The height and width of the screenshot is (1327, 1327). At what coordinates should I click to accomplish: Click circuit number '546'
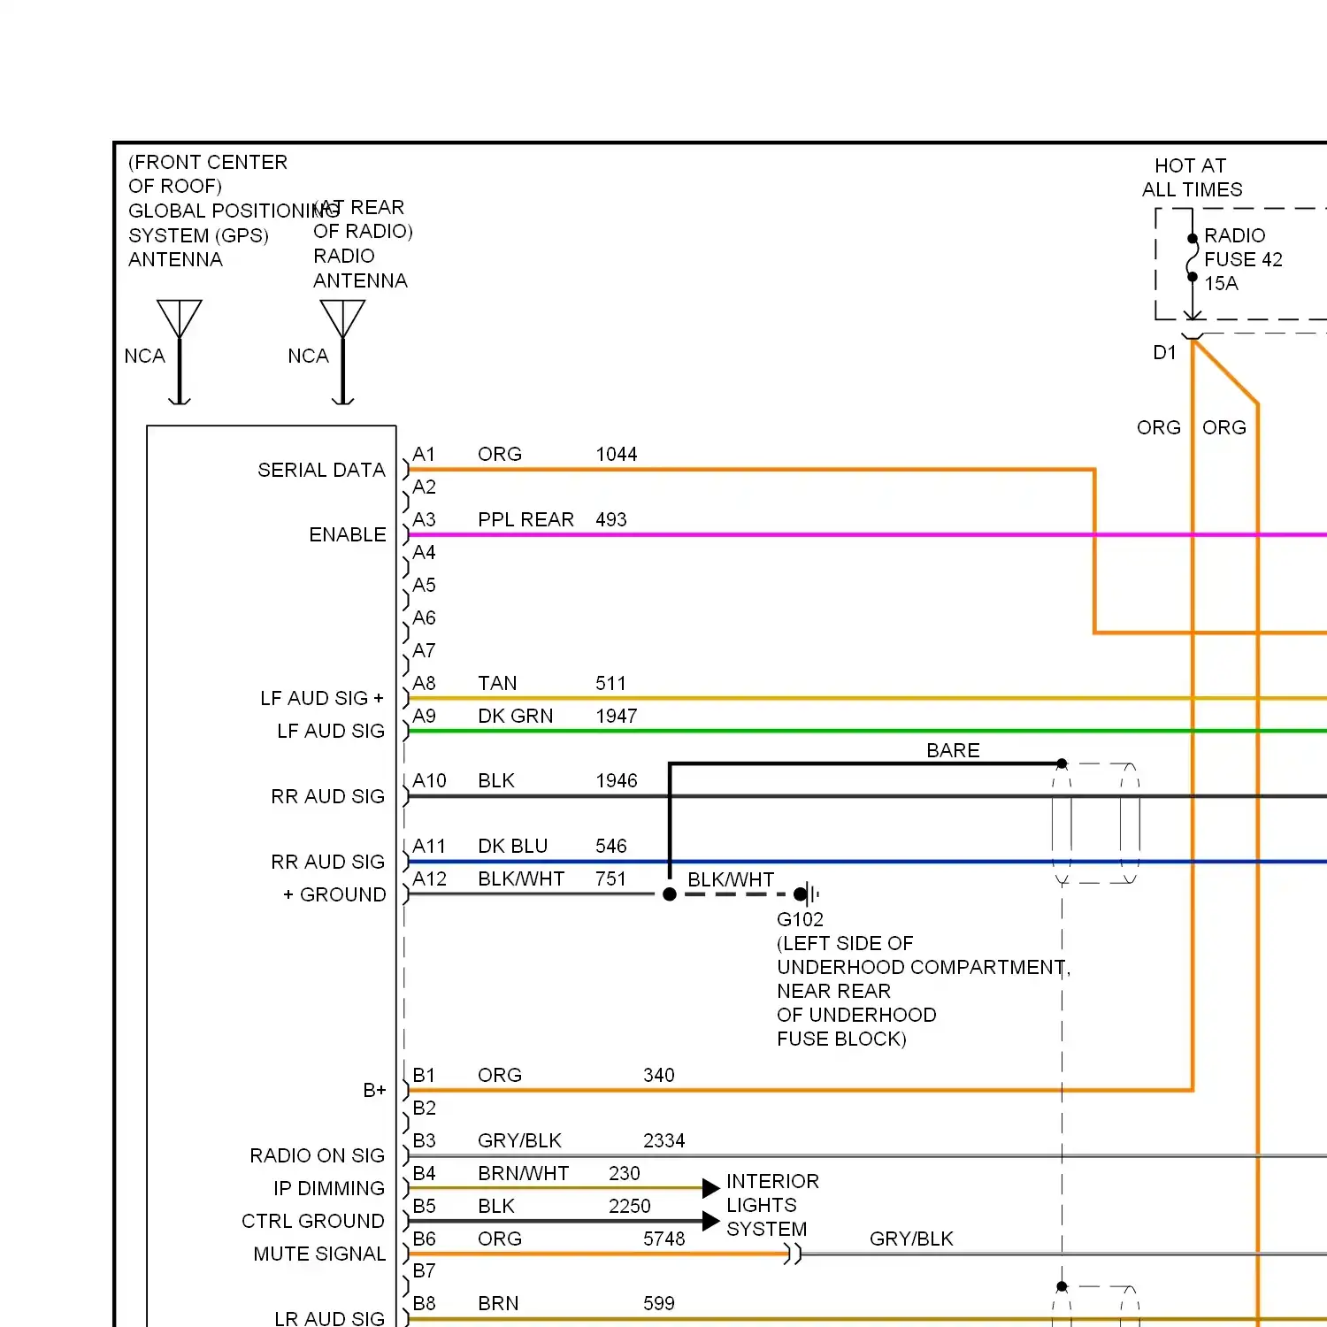click(611, 846)
